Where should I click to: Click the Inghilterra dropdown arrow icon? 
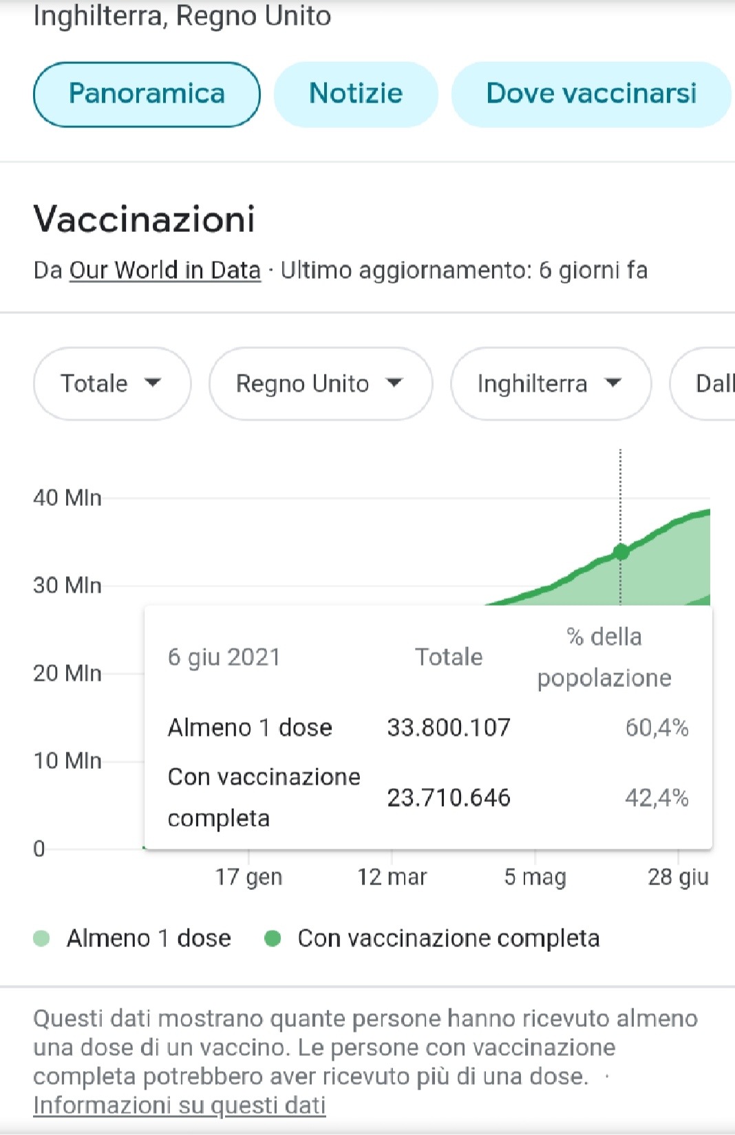(612, 383)
